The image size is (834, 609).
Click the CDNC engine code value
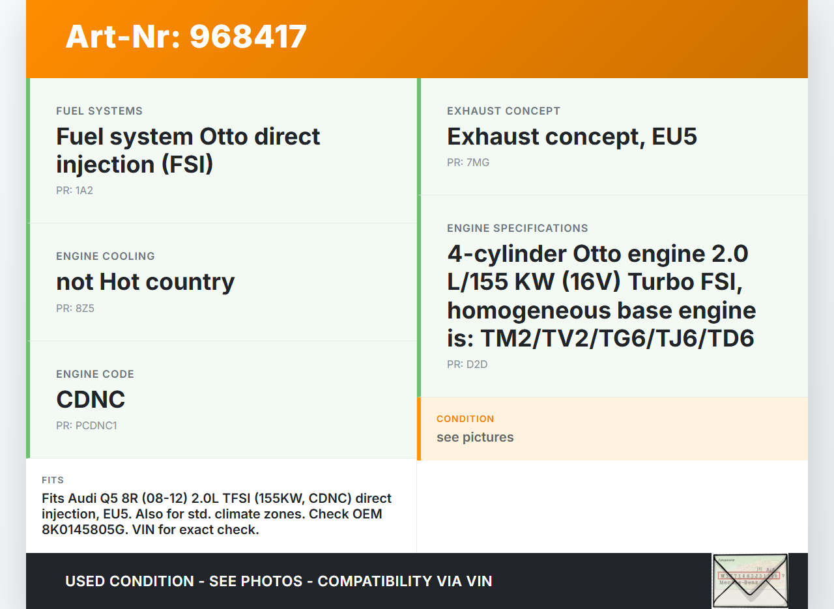pyautogui.click(x=91, y=399)
